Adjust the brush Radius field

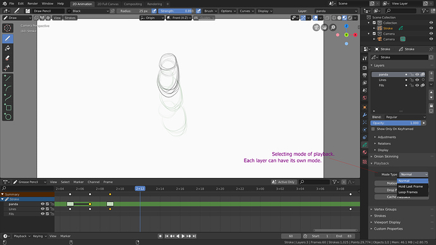coord(134,11)
